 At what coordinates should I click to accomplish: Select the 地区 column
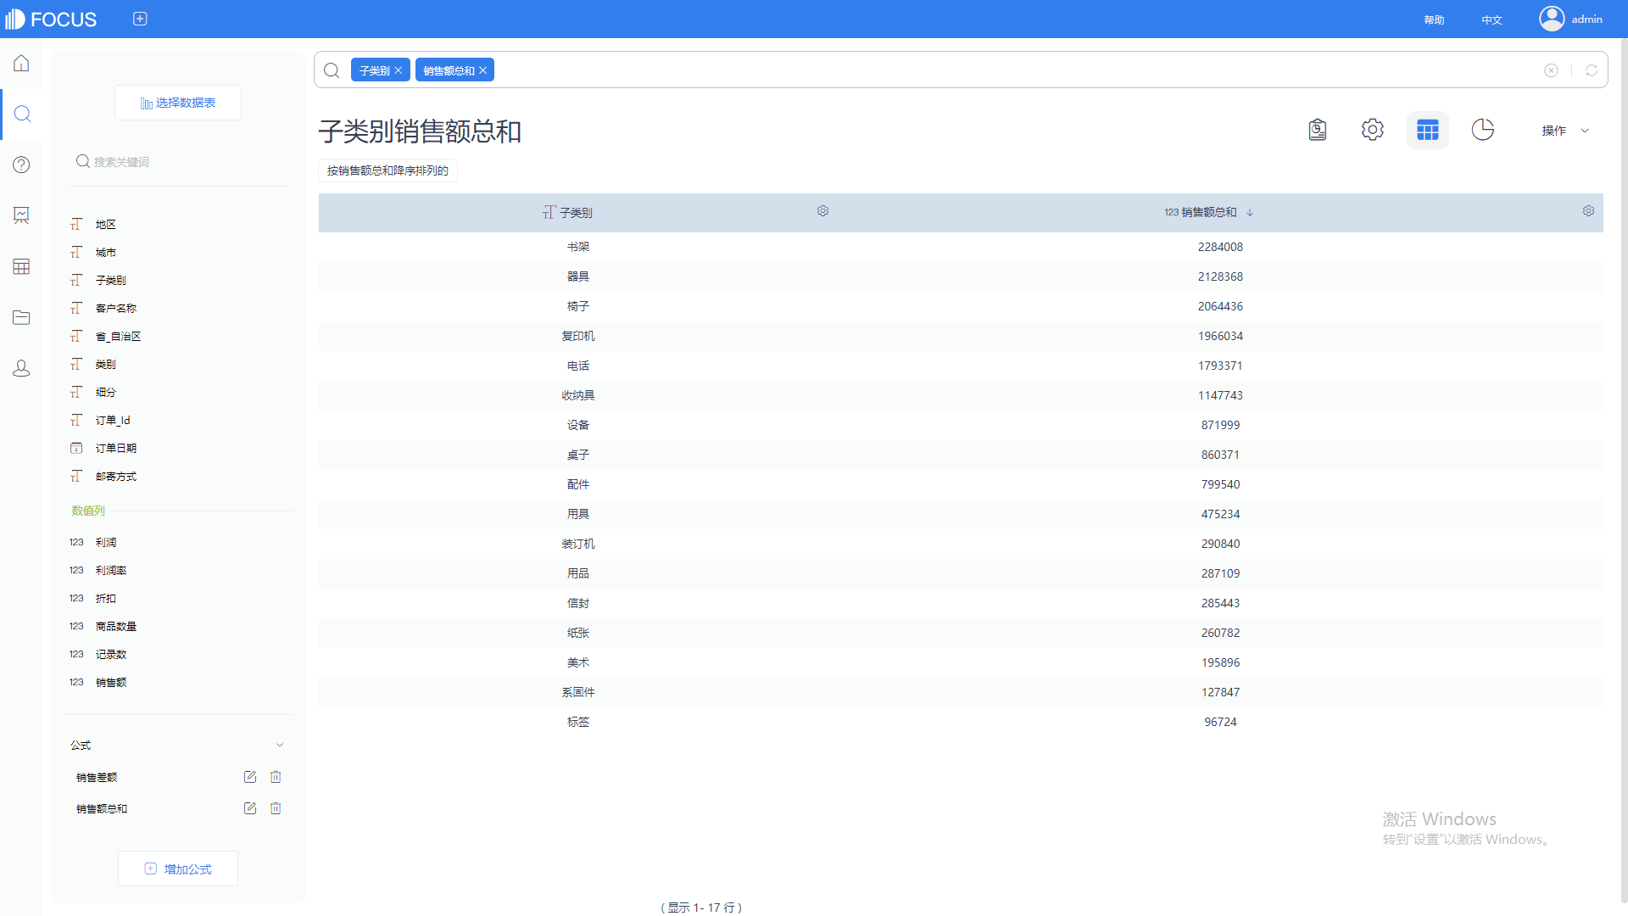point(105,225)
